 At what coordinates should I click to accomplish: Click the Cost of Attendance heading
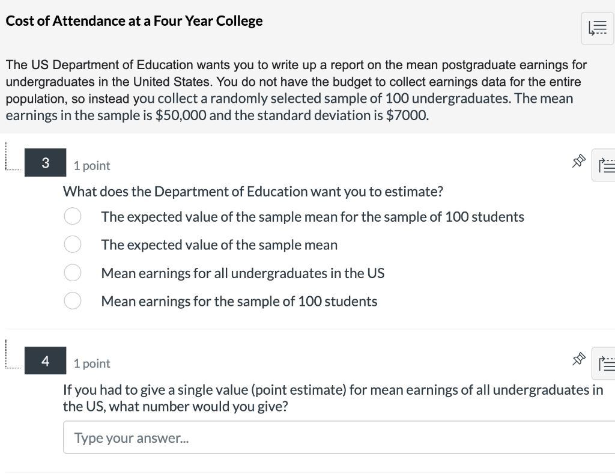[x=133, y=20]
